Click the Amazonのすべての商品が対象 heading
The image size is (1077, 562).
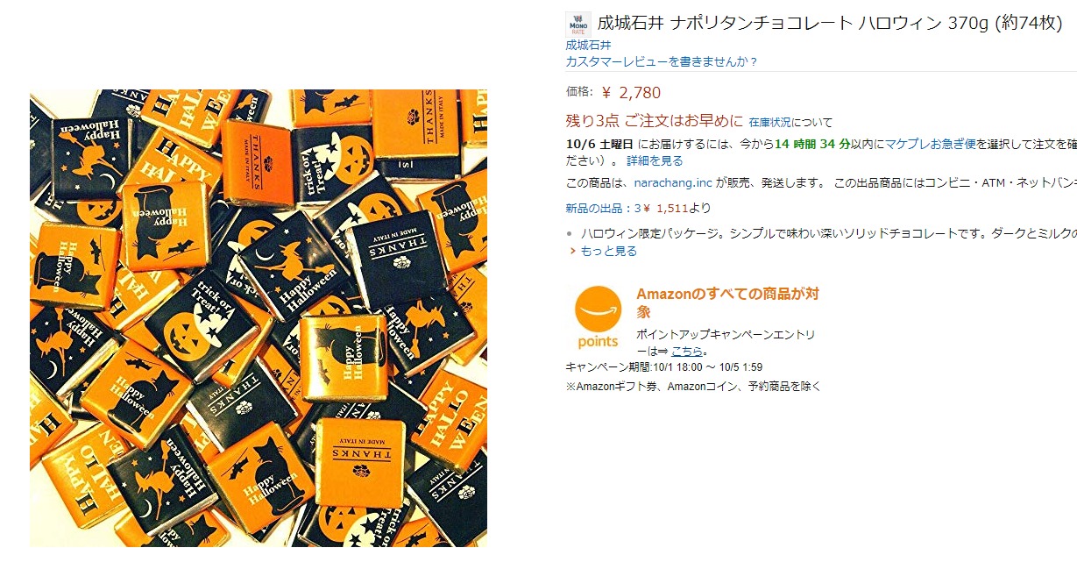click(x=727, y=302)
